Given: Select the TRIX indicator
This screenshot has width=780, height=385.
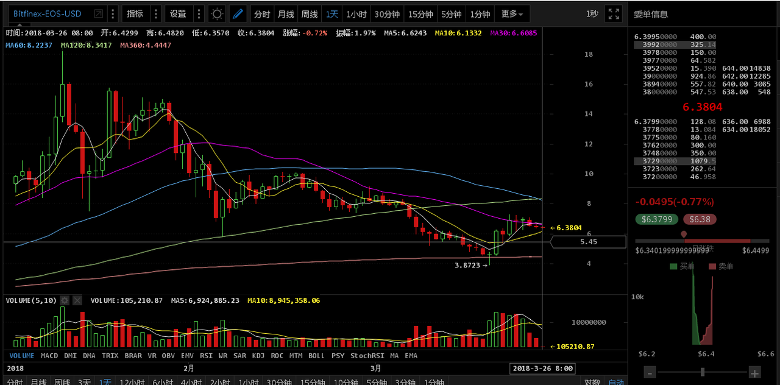Looking at the screenshot, I should coord(110,356).
